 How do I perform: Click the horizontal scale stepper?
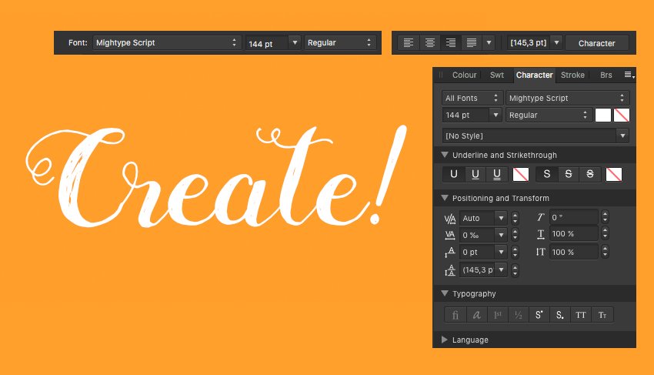606,233
